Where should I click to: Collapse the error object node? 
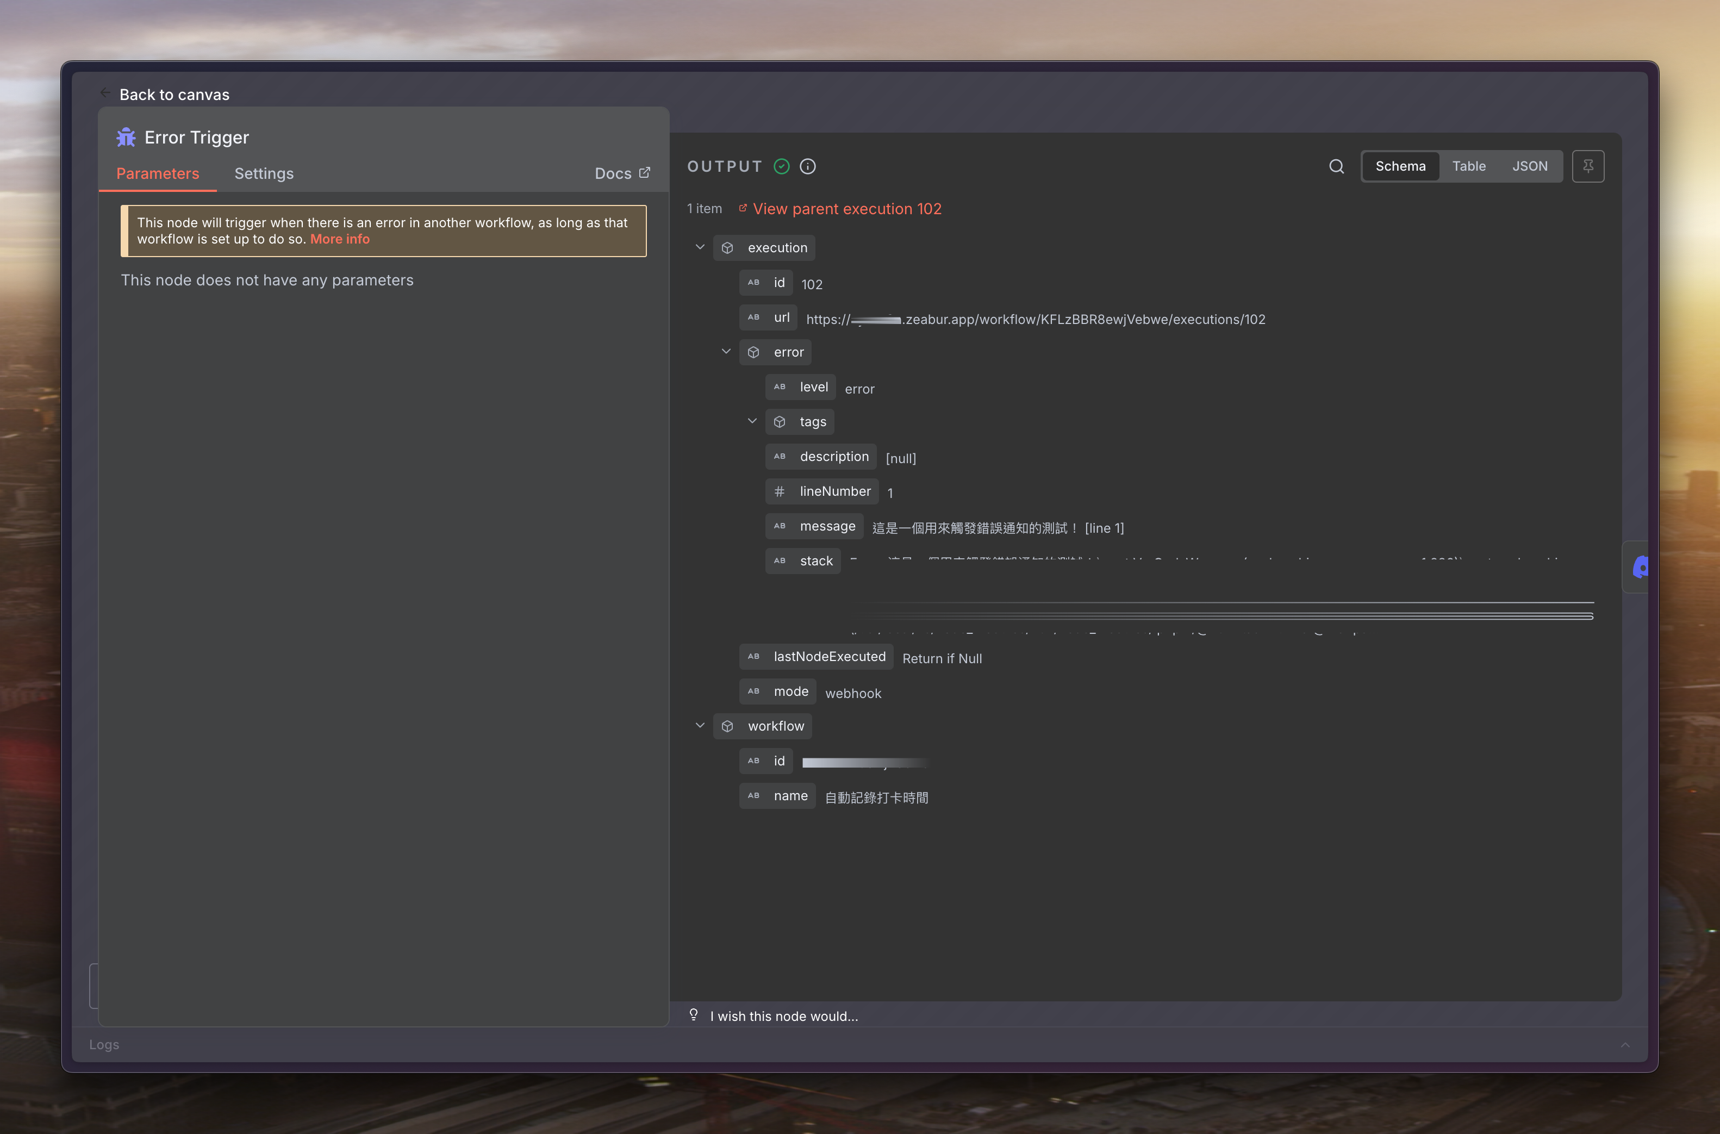tap(726, 352)
